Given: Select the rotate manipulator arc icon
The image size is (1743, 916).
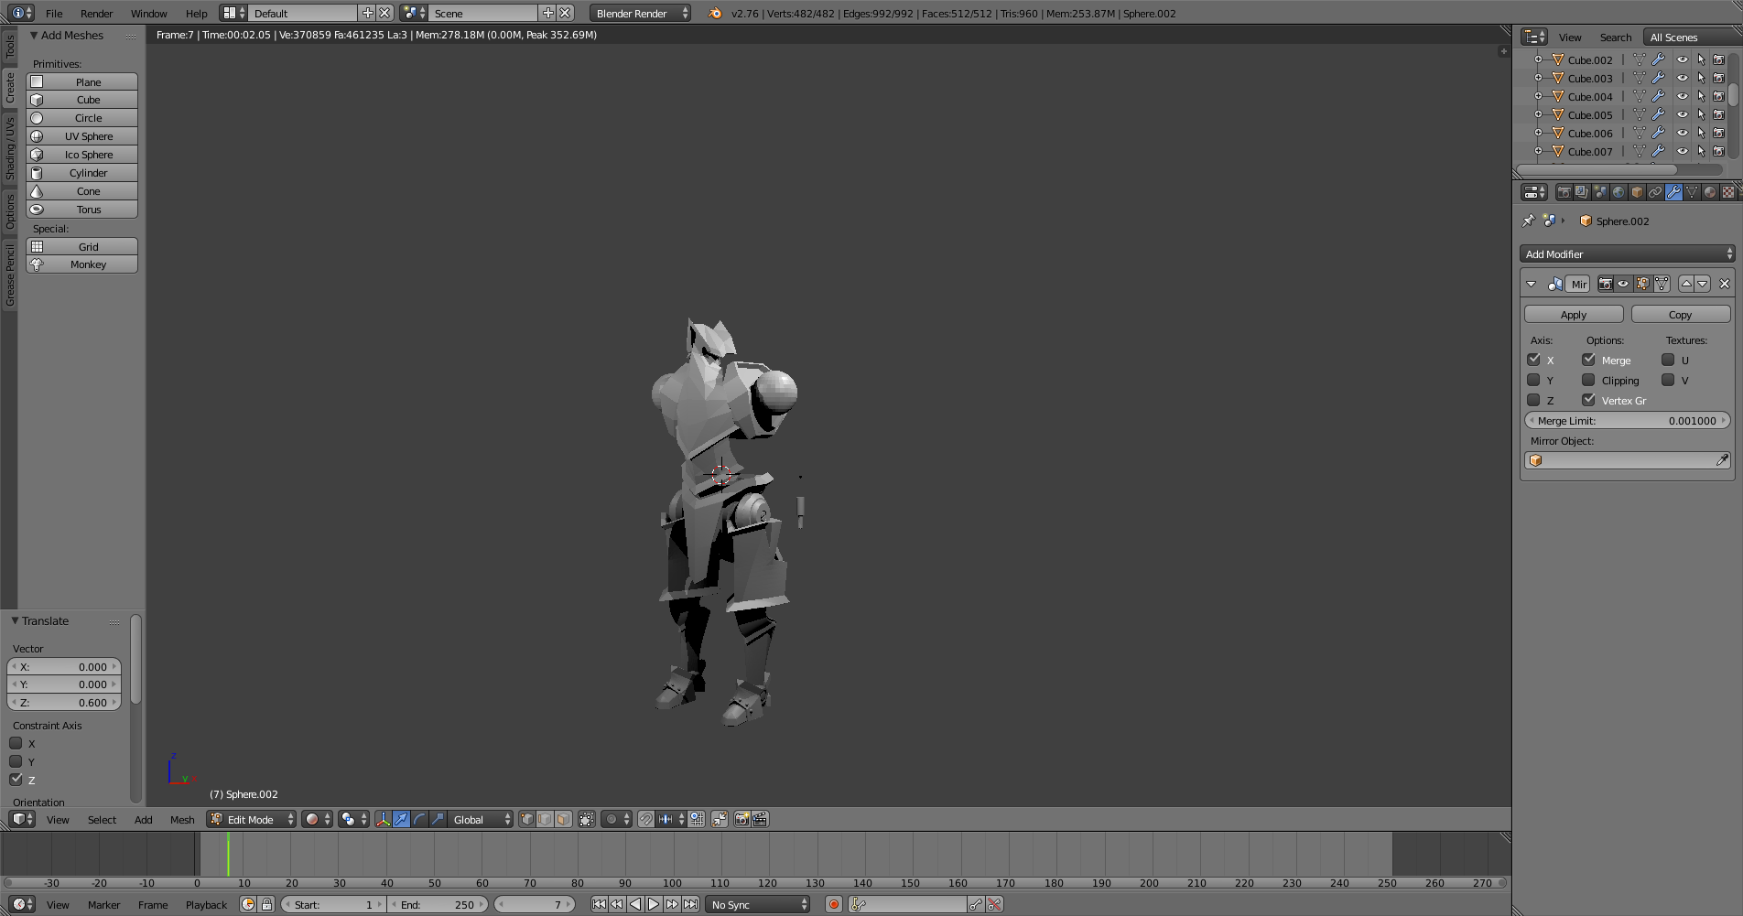Looking at the screenshot, I should tap(419, 820).
